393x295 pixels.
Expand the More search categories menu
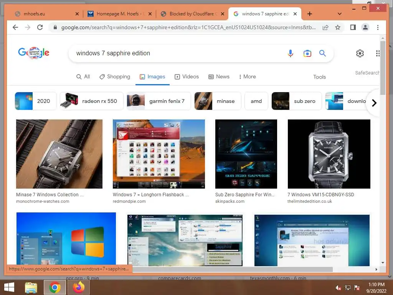(x=248, y=76)
